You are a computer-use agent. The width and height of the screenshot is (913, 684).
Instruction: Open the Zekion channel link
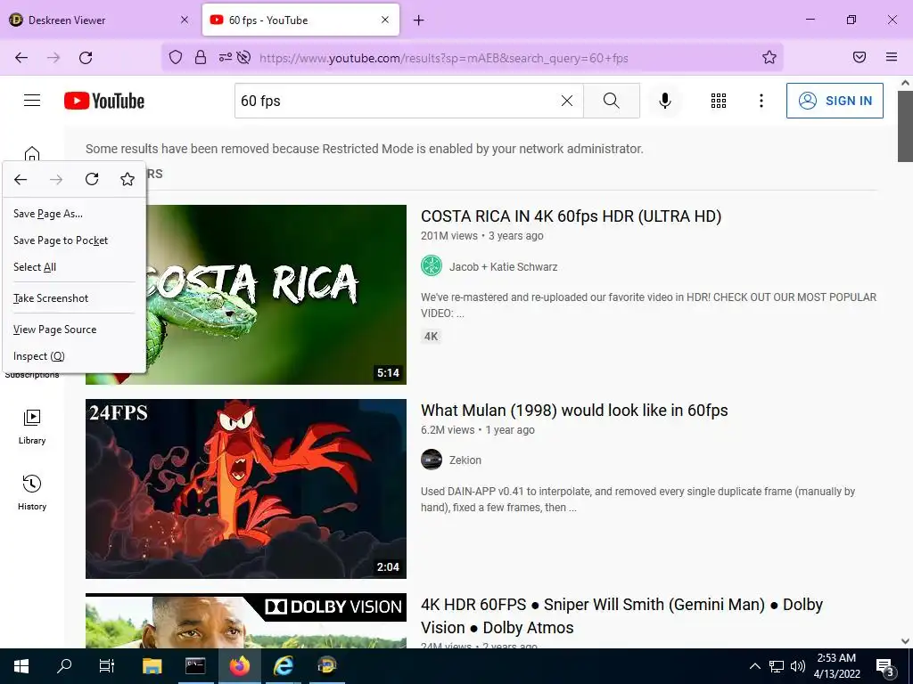click(x=465, y=460)
